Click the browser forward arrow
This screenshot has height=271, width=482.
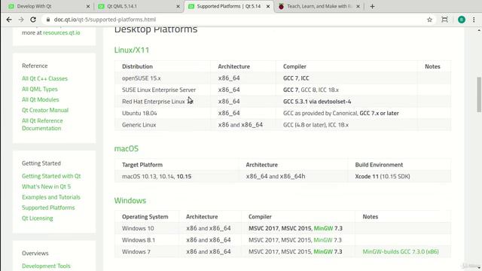(x=21, y=20)
